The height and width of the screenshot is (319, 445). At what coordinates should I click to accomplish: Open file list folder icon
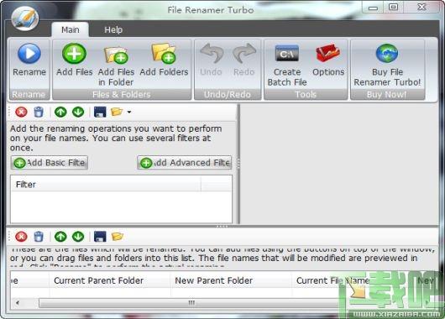118,237
